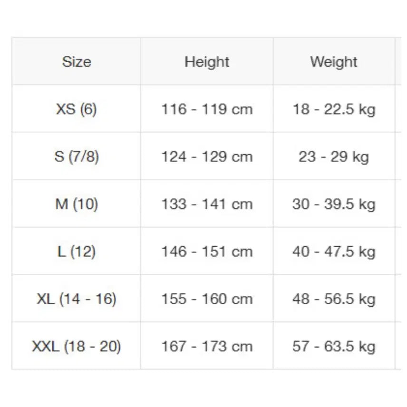Click the Size column header
Screen dimensions: 407x407
(x=77, y=62)
